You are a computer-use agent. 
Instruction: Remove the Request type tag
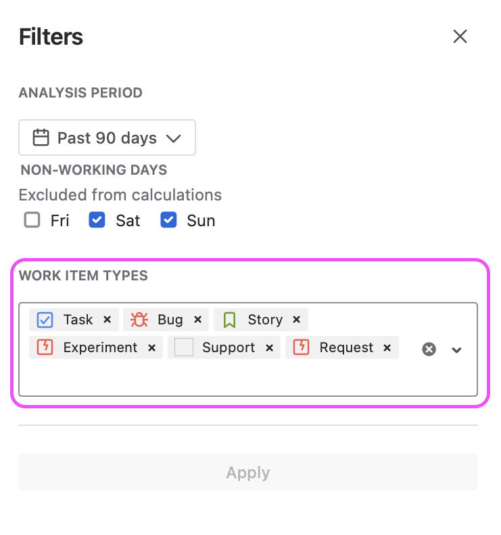[x=387, y=347]
